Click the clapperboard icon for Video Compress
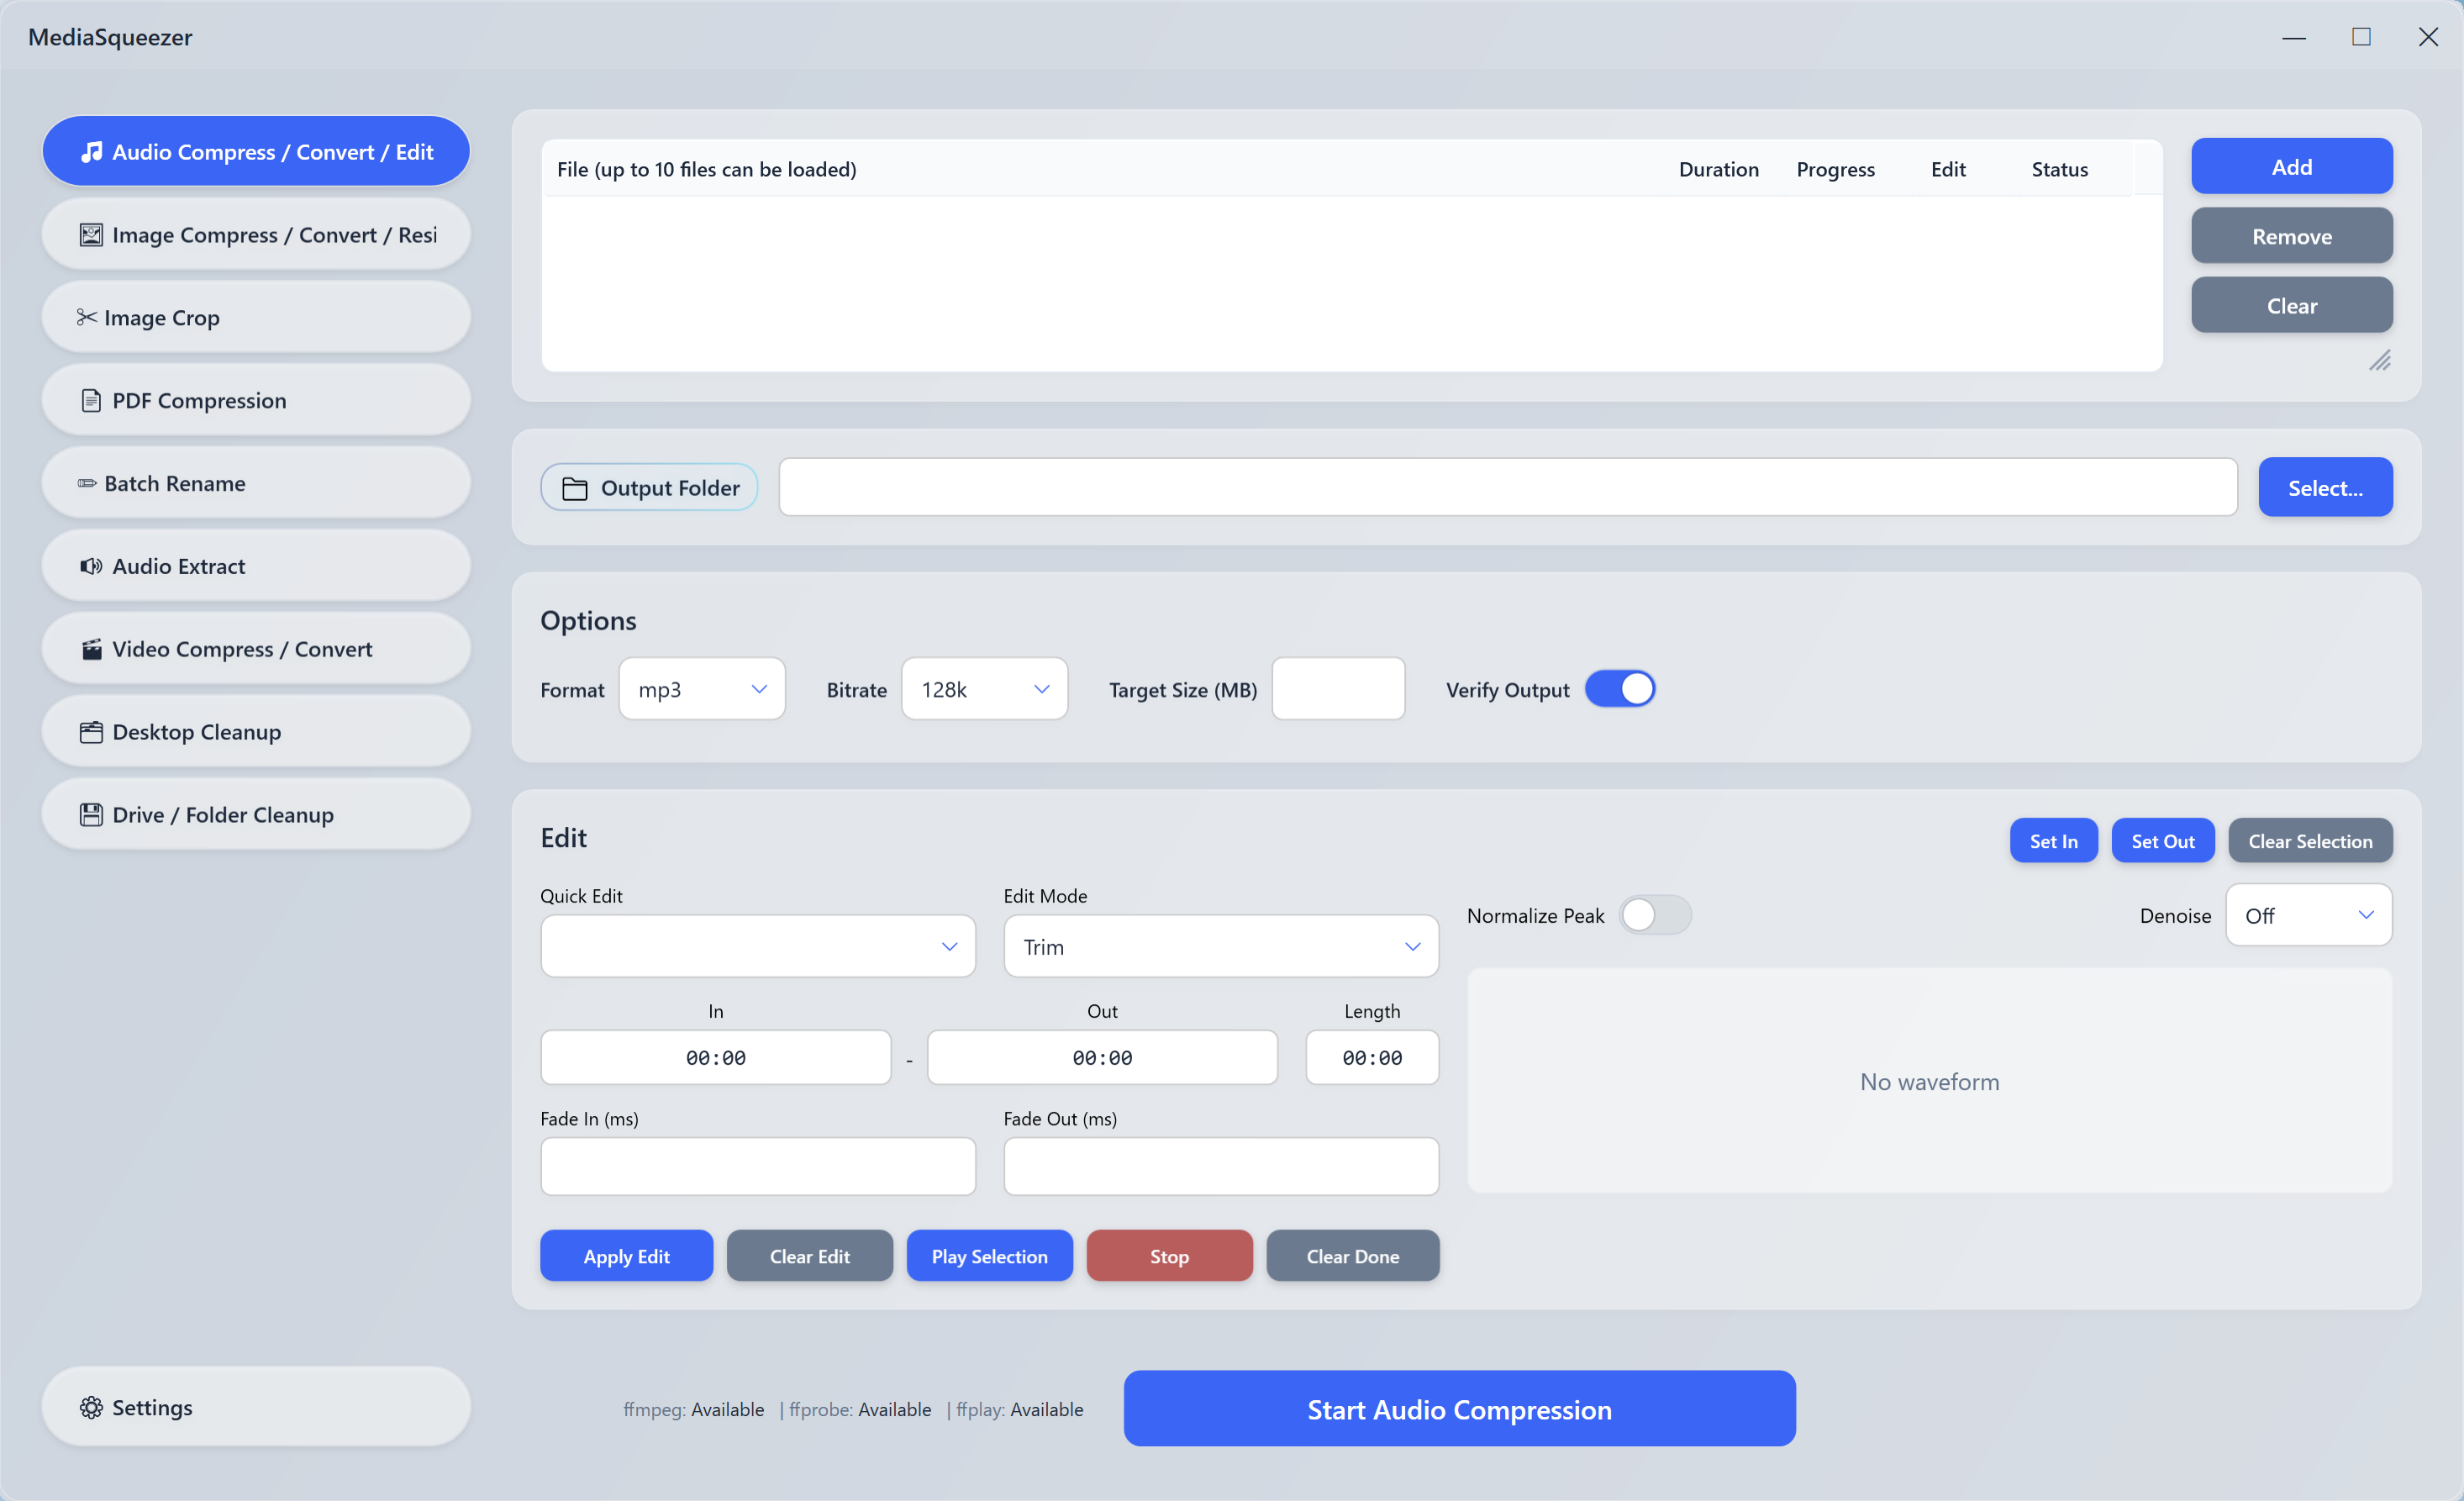2464x1501 pixels. pos(91,649)
